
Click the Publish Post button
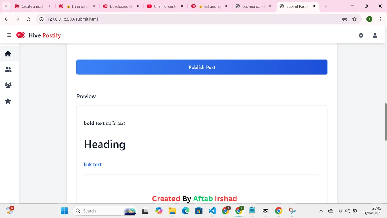tap(202, 67)
